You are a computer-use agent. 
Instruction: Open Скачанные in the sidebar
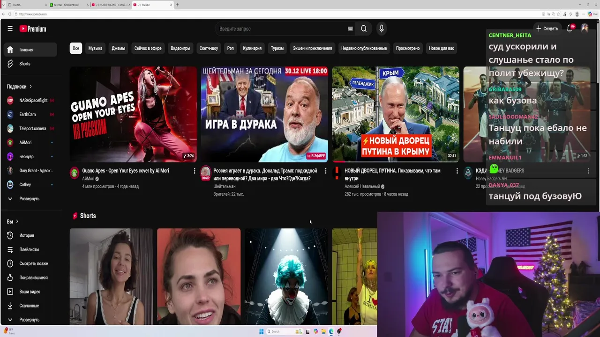[x=30, y=306]
